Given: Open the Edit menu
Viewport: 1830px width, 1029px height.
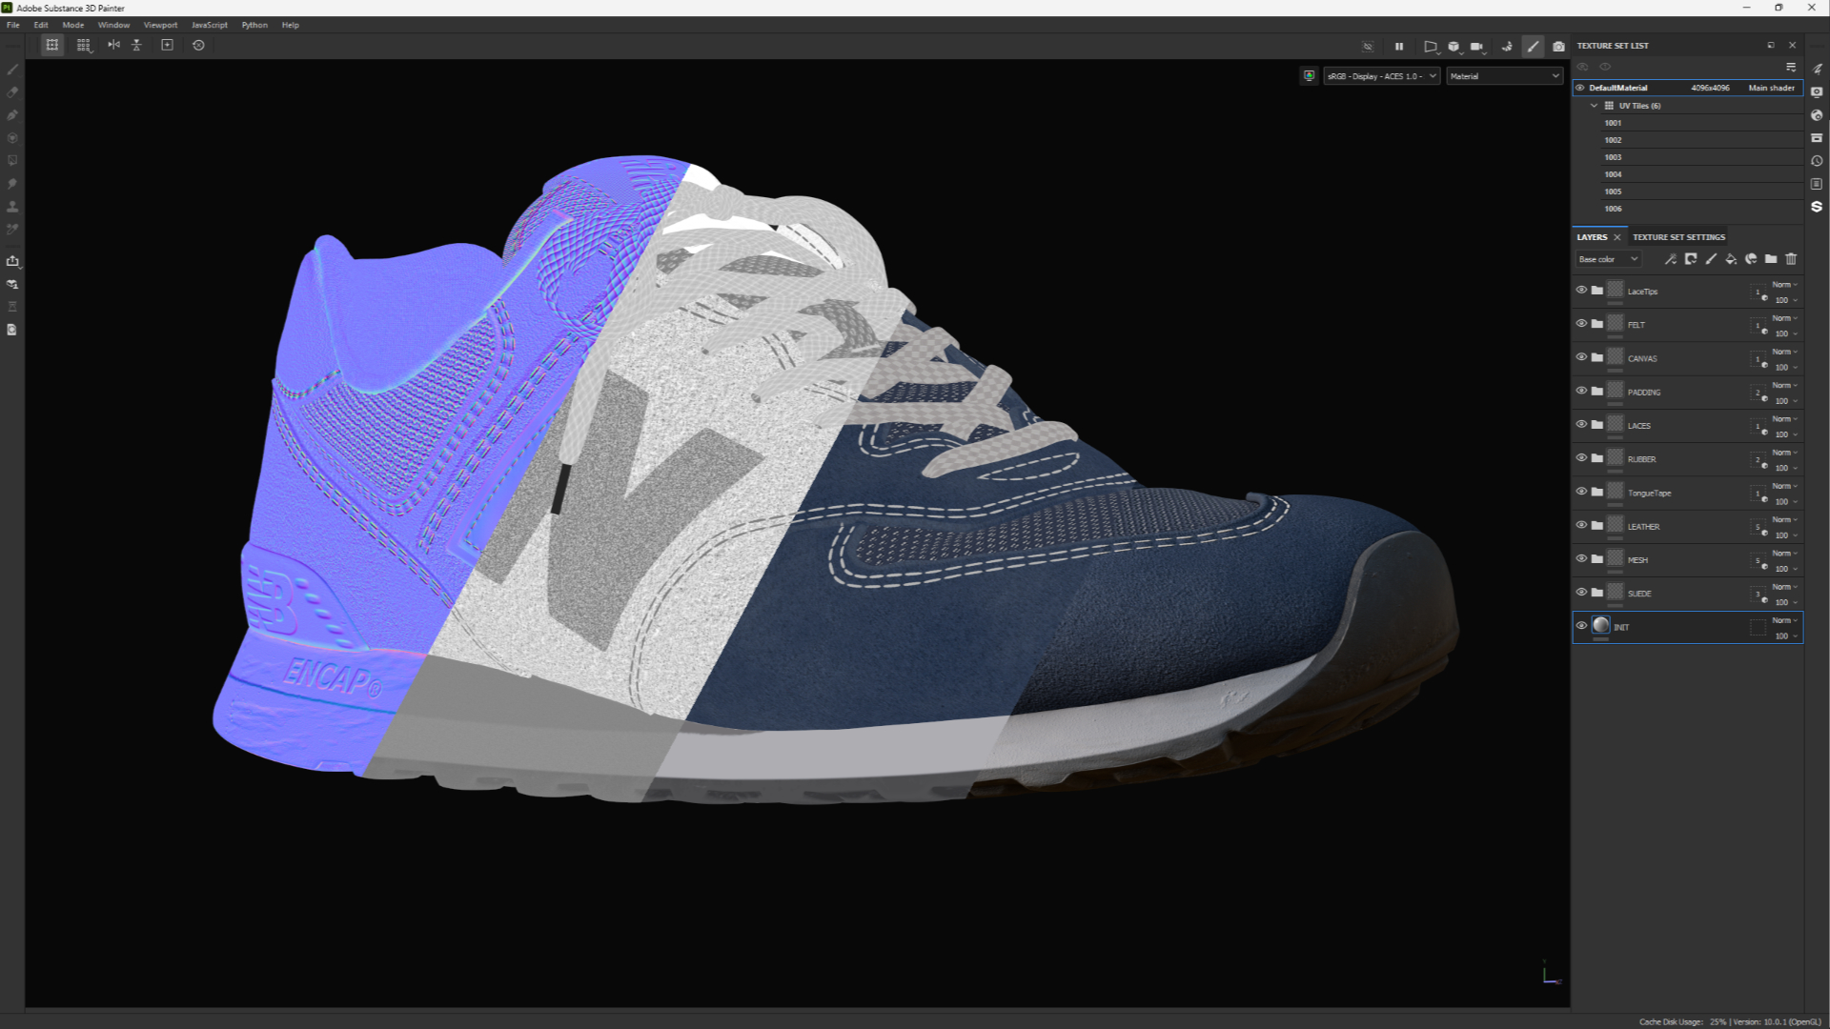Looking at the screenshot, I should (41, 25).
